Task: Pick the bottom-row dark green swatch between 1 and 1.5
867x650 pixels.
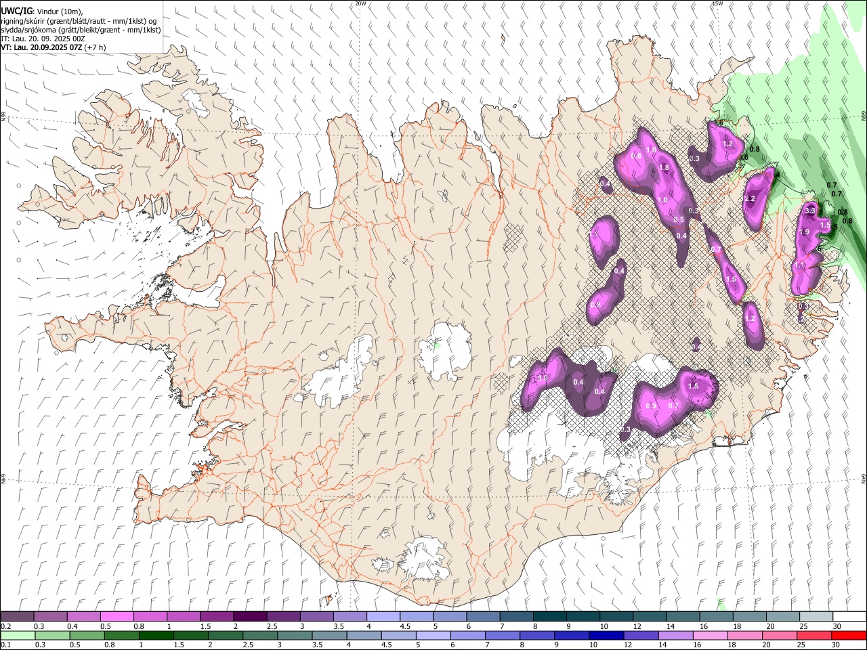Action: [x=156, y=636]
